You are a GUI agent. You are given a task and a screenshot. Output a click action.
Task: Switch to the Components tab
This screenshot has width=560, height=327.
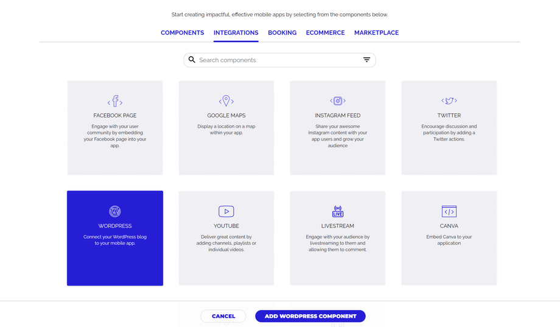point(182,32)
